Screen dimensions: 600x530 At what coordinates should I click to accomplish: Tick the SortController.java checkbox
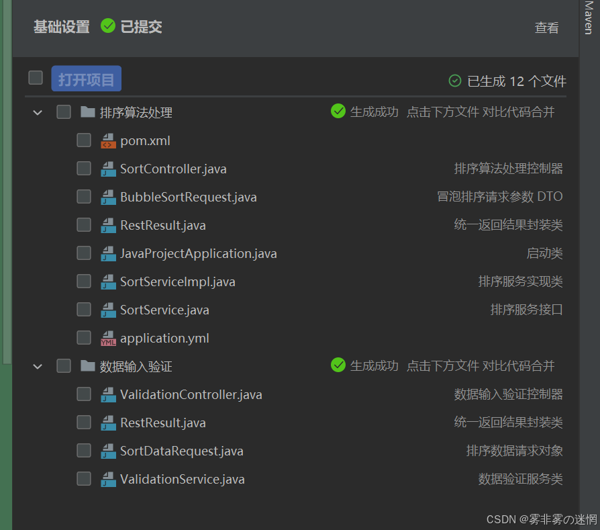pos(84,168)
